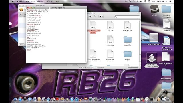
Task: Select the README.txt file
Action: coord(127,26)
